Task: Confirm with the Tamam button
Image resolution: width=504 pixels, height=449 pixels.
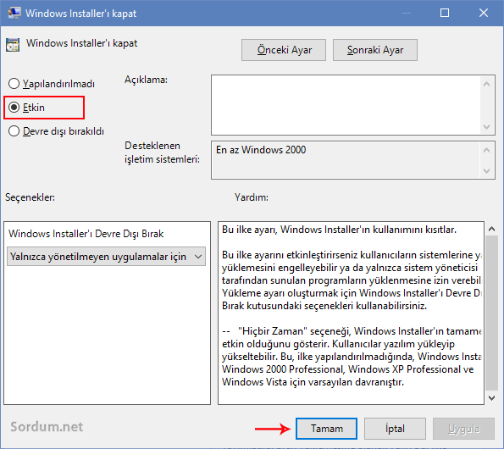Action: point(327,429)
